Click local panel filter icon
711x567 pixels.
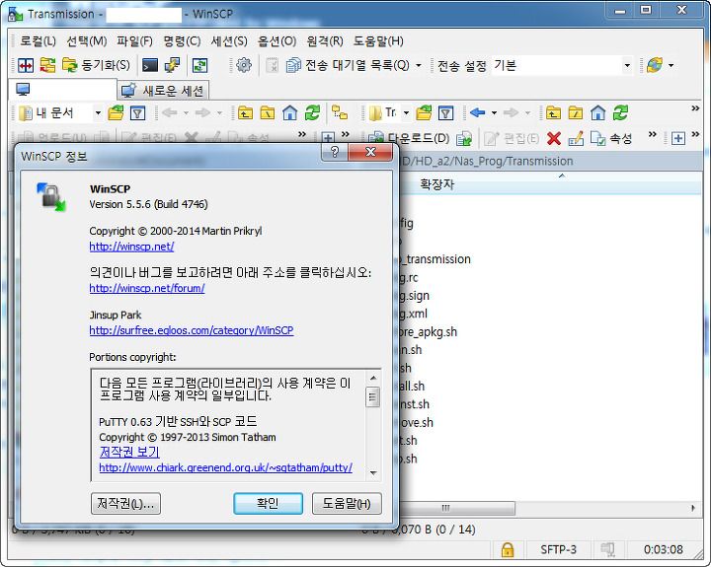[x=138, y=112]
